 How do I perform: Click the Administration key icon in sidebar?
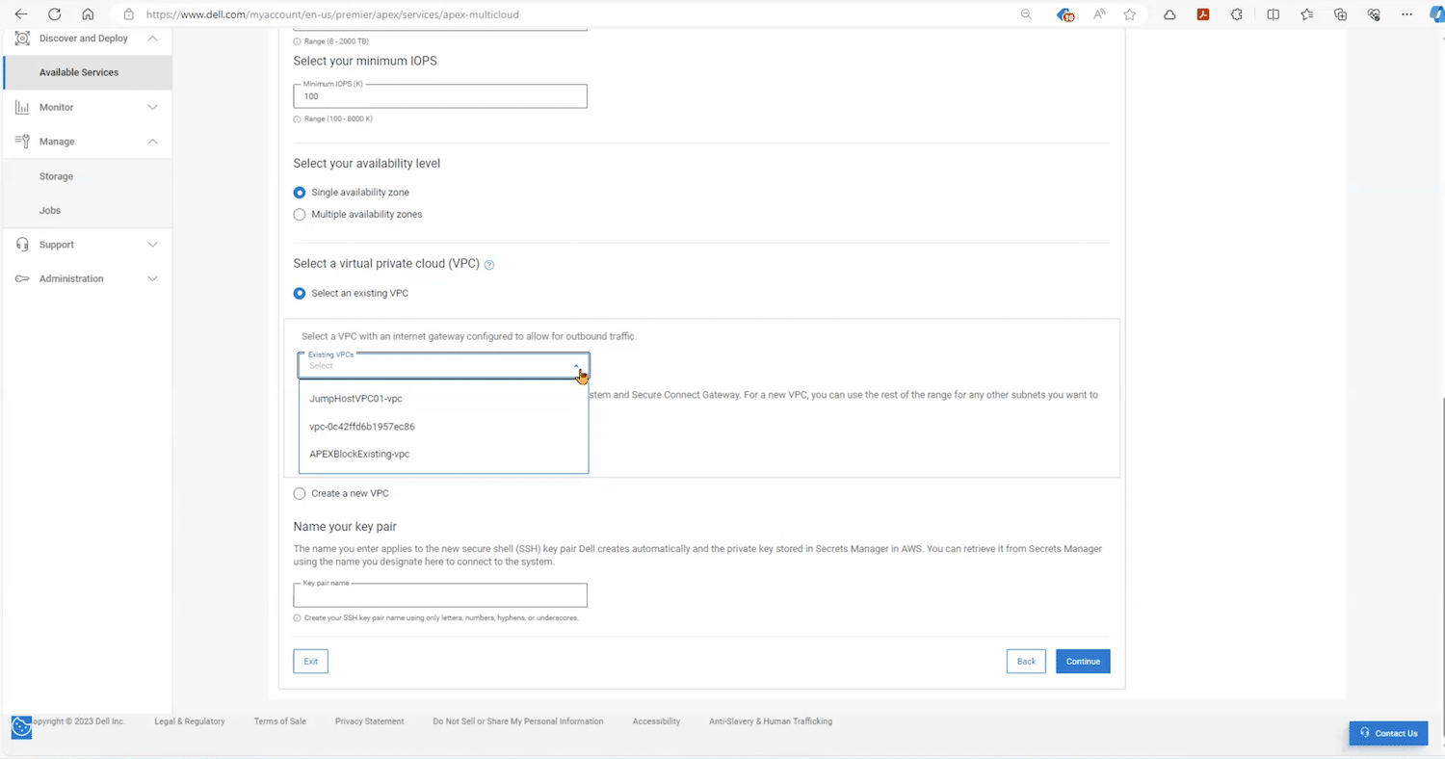(x=22, y=278)
